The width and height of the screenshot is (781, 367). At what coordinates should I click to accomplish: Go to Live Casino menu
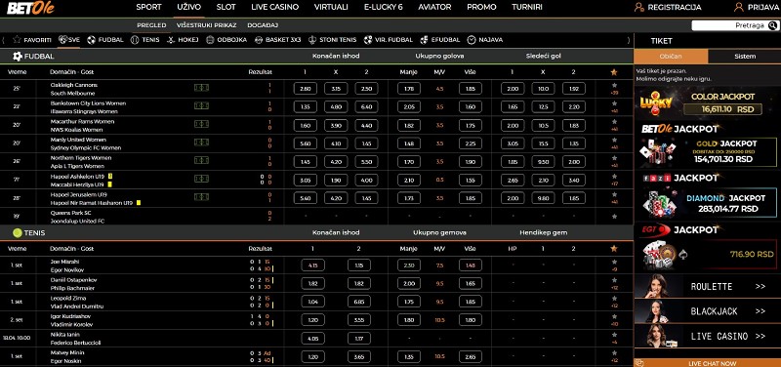[275, 7]
